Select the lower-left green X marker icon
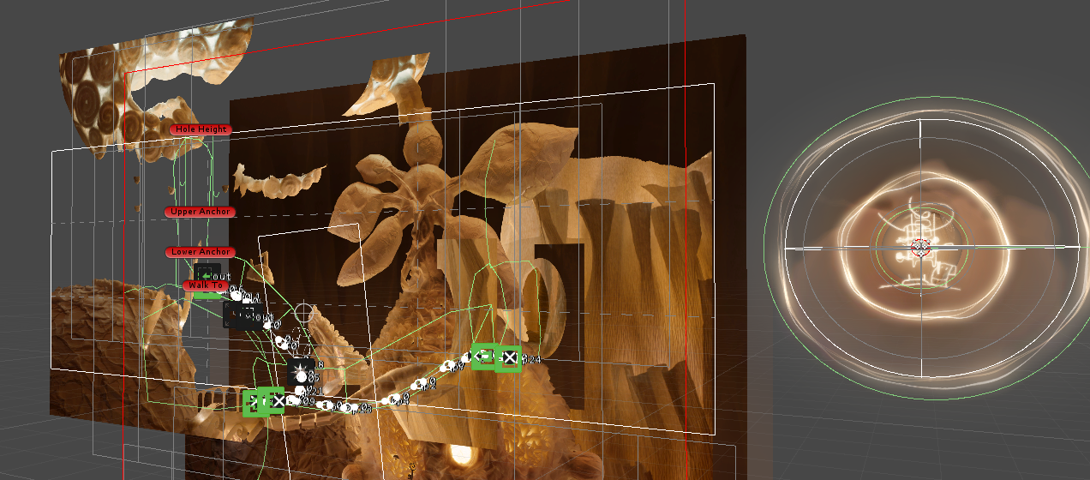Image resolution: width=1090 pixels, height=480 pixels. [277, 400]
